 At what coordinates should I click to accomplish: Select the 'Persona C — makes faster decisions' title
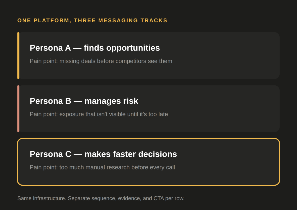tap(103, 154)
